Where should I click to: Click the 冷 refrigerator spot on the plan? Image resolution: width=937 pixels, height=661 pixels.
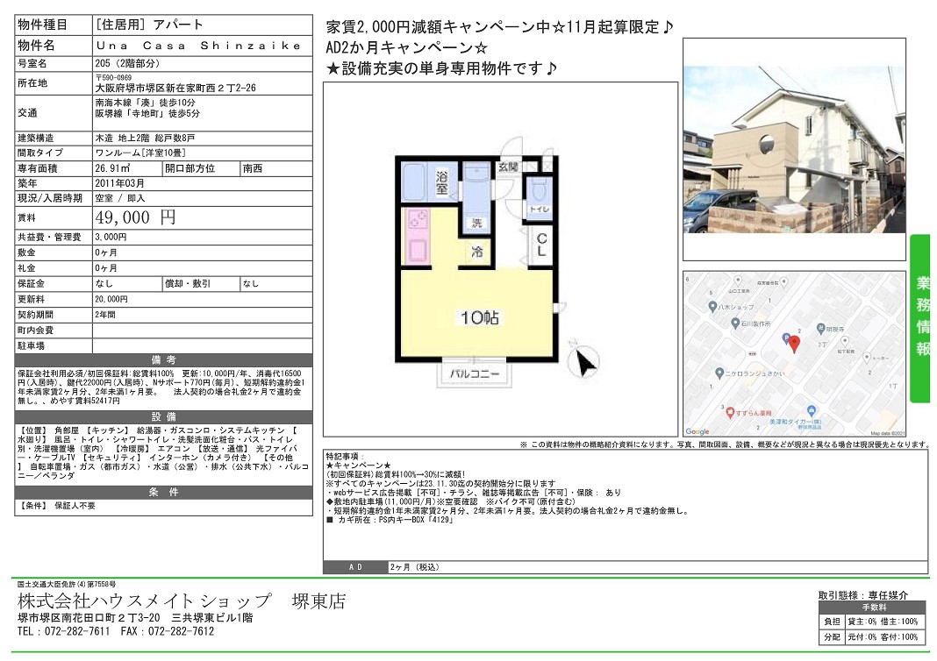click(x=477, y=252)
